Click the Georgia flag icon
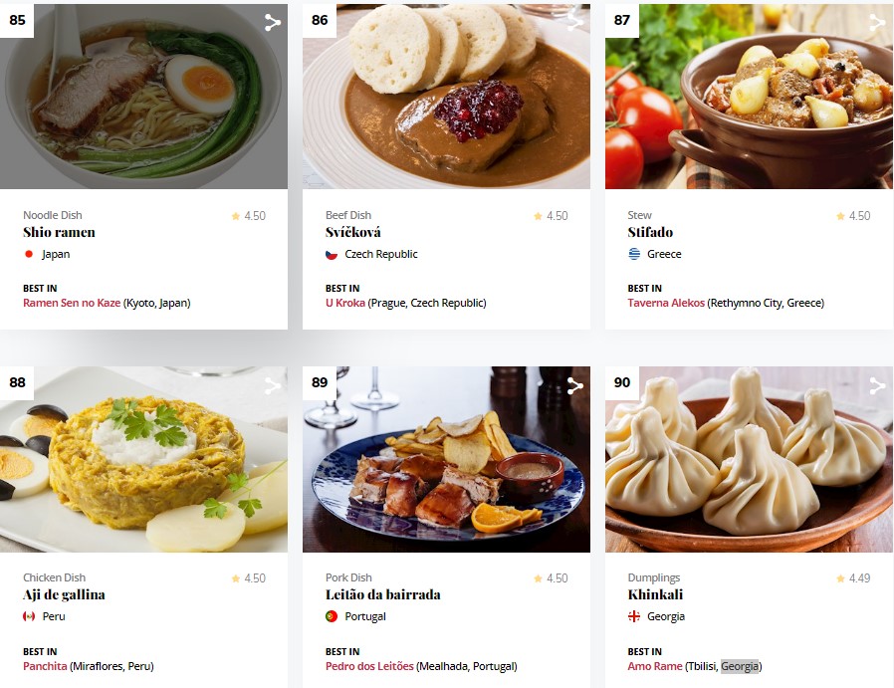This screenshot has width=894, height=688. click(634, 616)
